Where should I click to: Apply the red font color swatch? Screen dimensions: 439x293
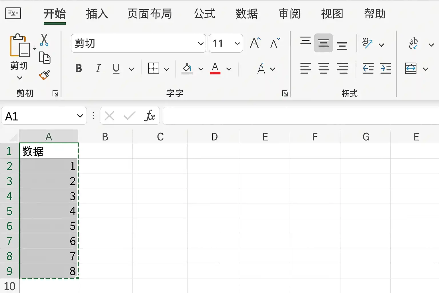215,69
